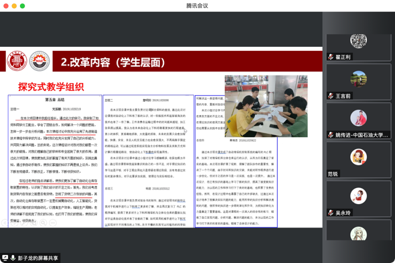The height and width of the screenshot is (263, 395).
Task: Select the slideshow pen tool icon
Action: click(24, 223)
